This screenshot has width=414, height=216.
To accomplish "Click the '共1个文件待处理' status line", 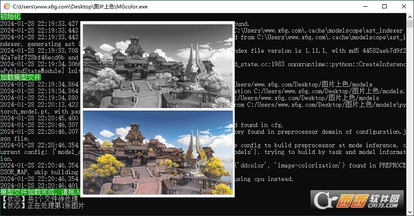I will pyautogui.click(x=40, y=198).
